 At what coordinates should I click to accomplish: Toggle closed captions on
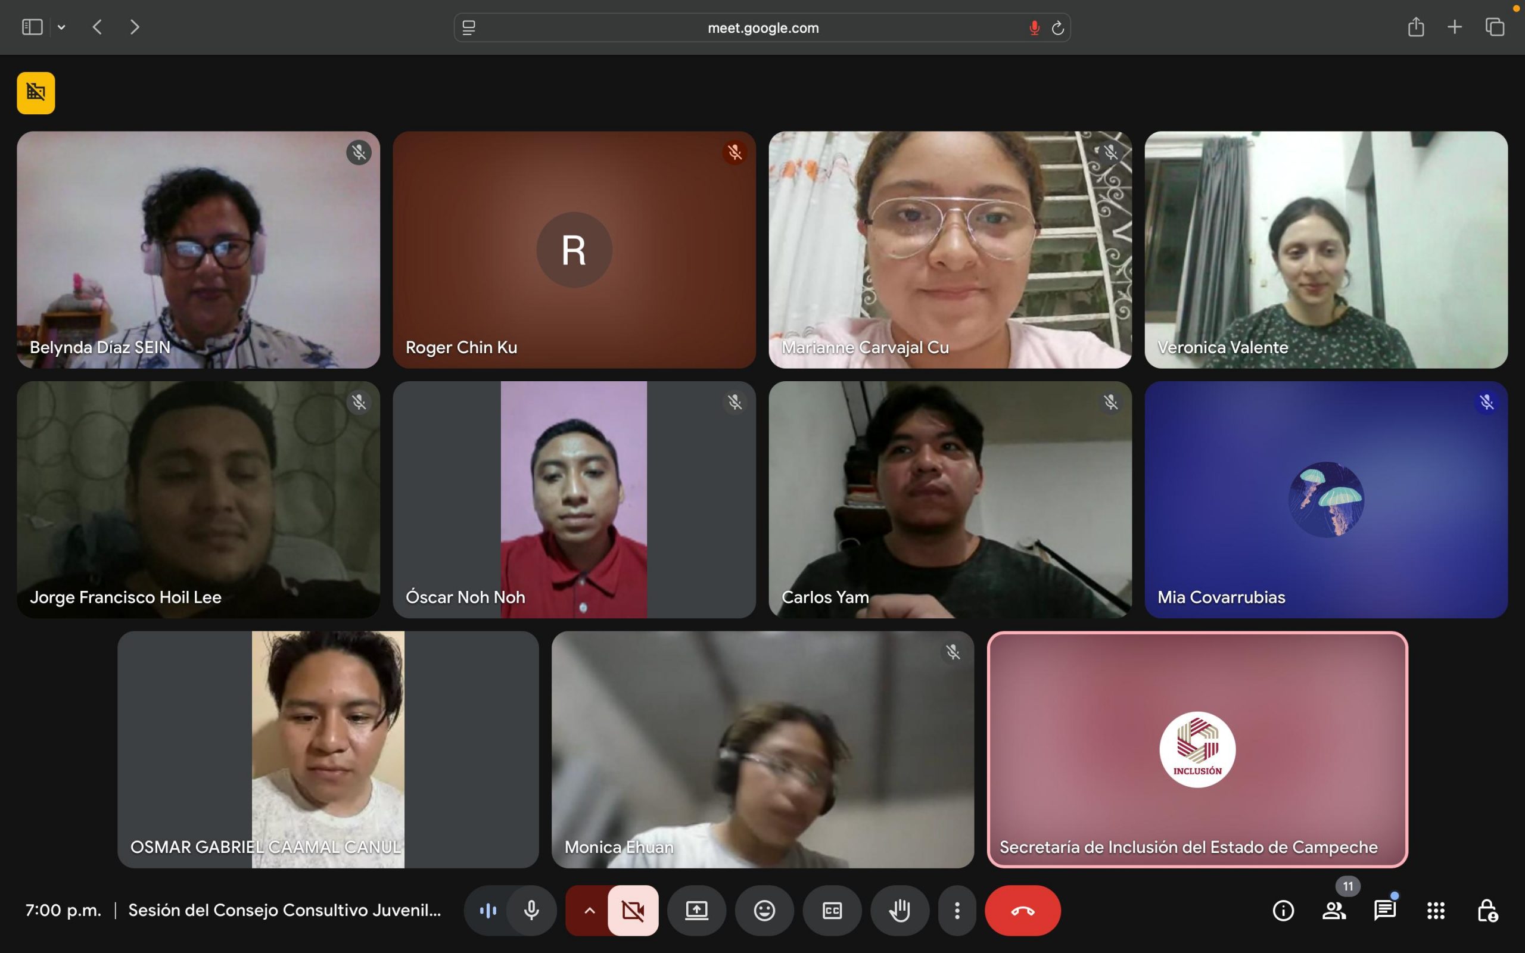tap(832, 910)
